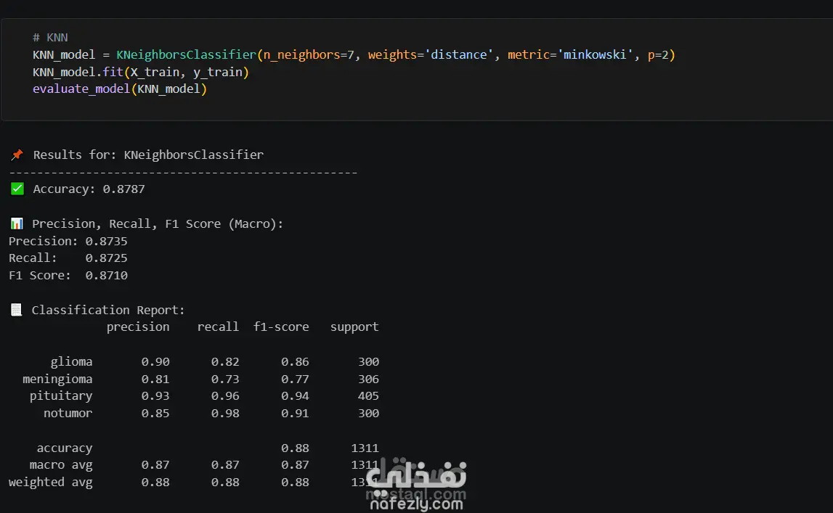Click 'KNeighborsClassifier' in the code cell
The image size is (833, 513).
click(186, 54)
